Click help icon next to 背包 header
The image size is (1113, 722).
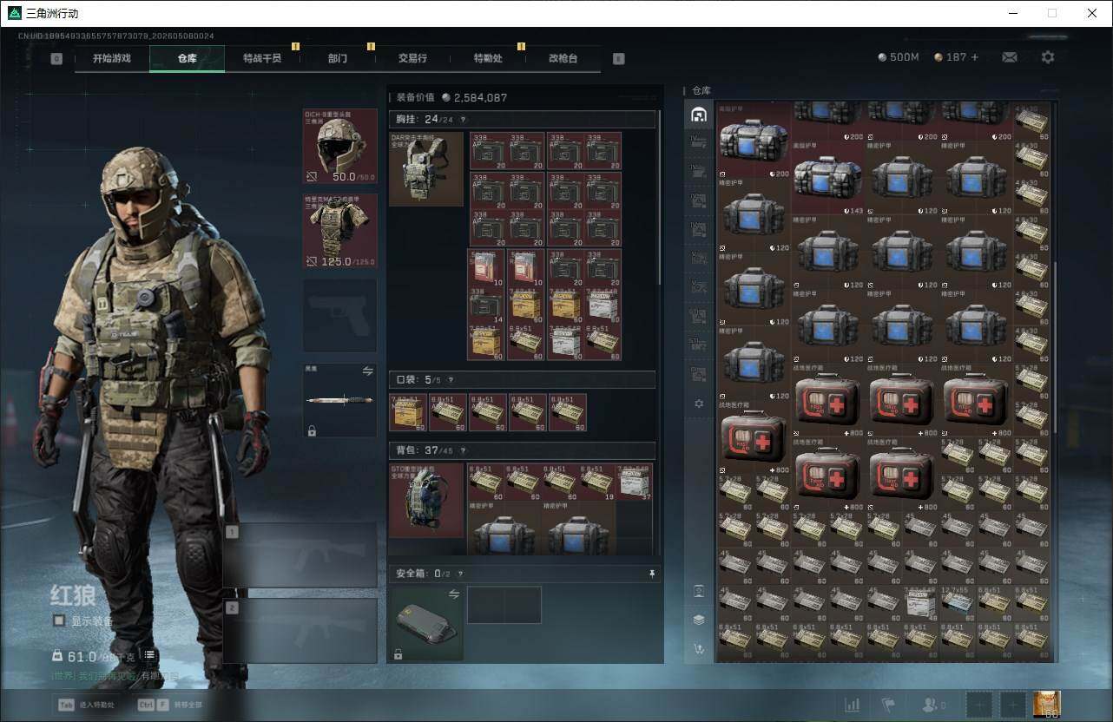pos(463,451)
